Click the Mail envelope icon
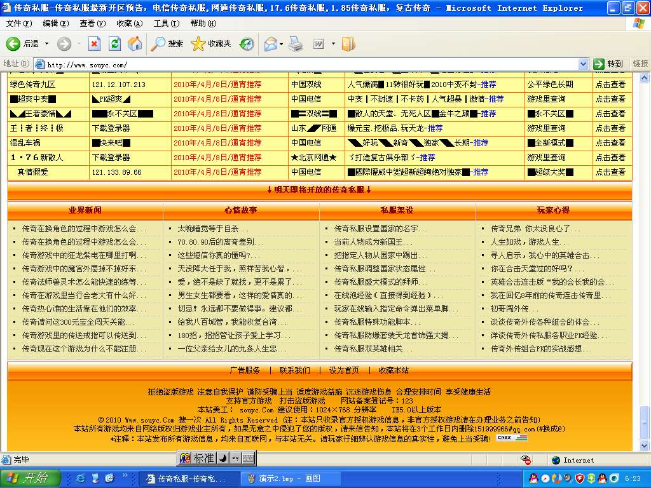The image size is (651, 488). [x=270, y=44]
